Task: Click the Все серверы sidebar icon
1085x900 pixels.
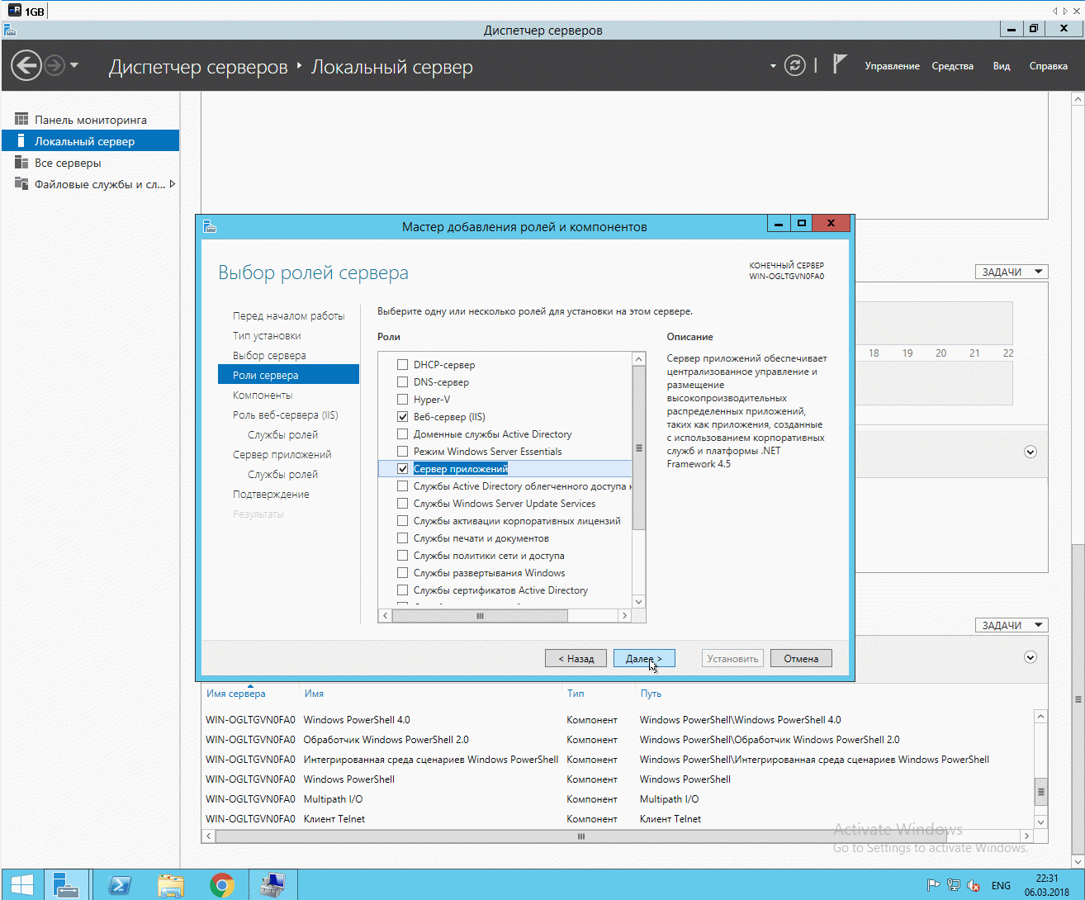Action: pos(21,163)
